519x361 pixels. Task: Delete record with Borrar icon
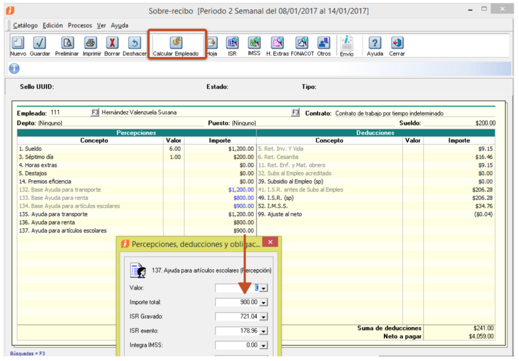112,43
